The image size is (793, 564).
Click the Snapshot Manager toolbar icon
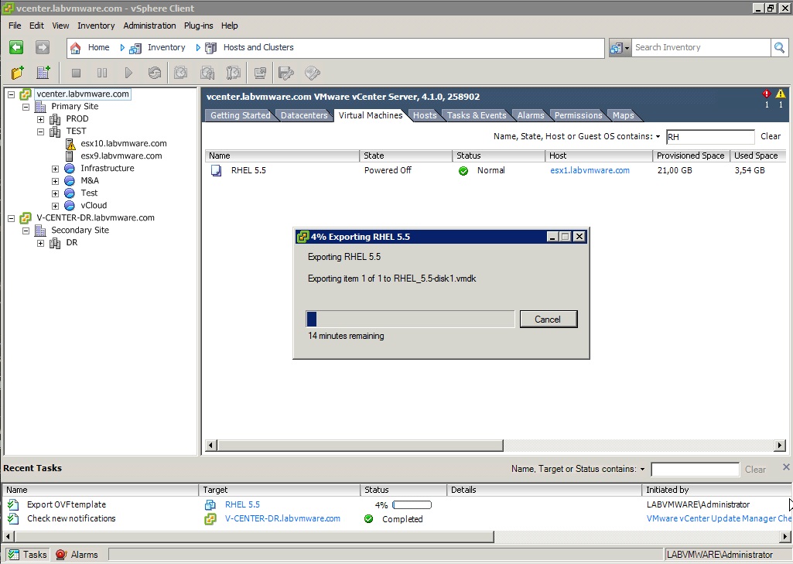coord(233,73)
